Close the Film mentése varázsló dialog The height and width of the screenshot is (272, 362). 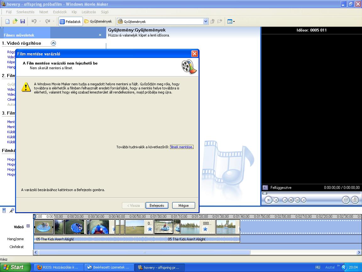coord(195,54)
